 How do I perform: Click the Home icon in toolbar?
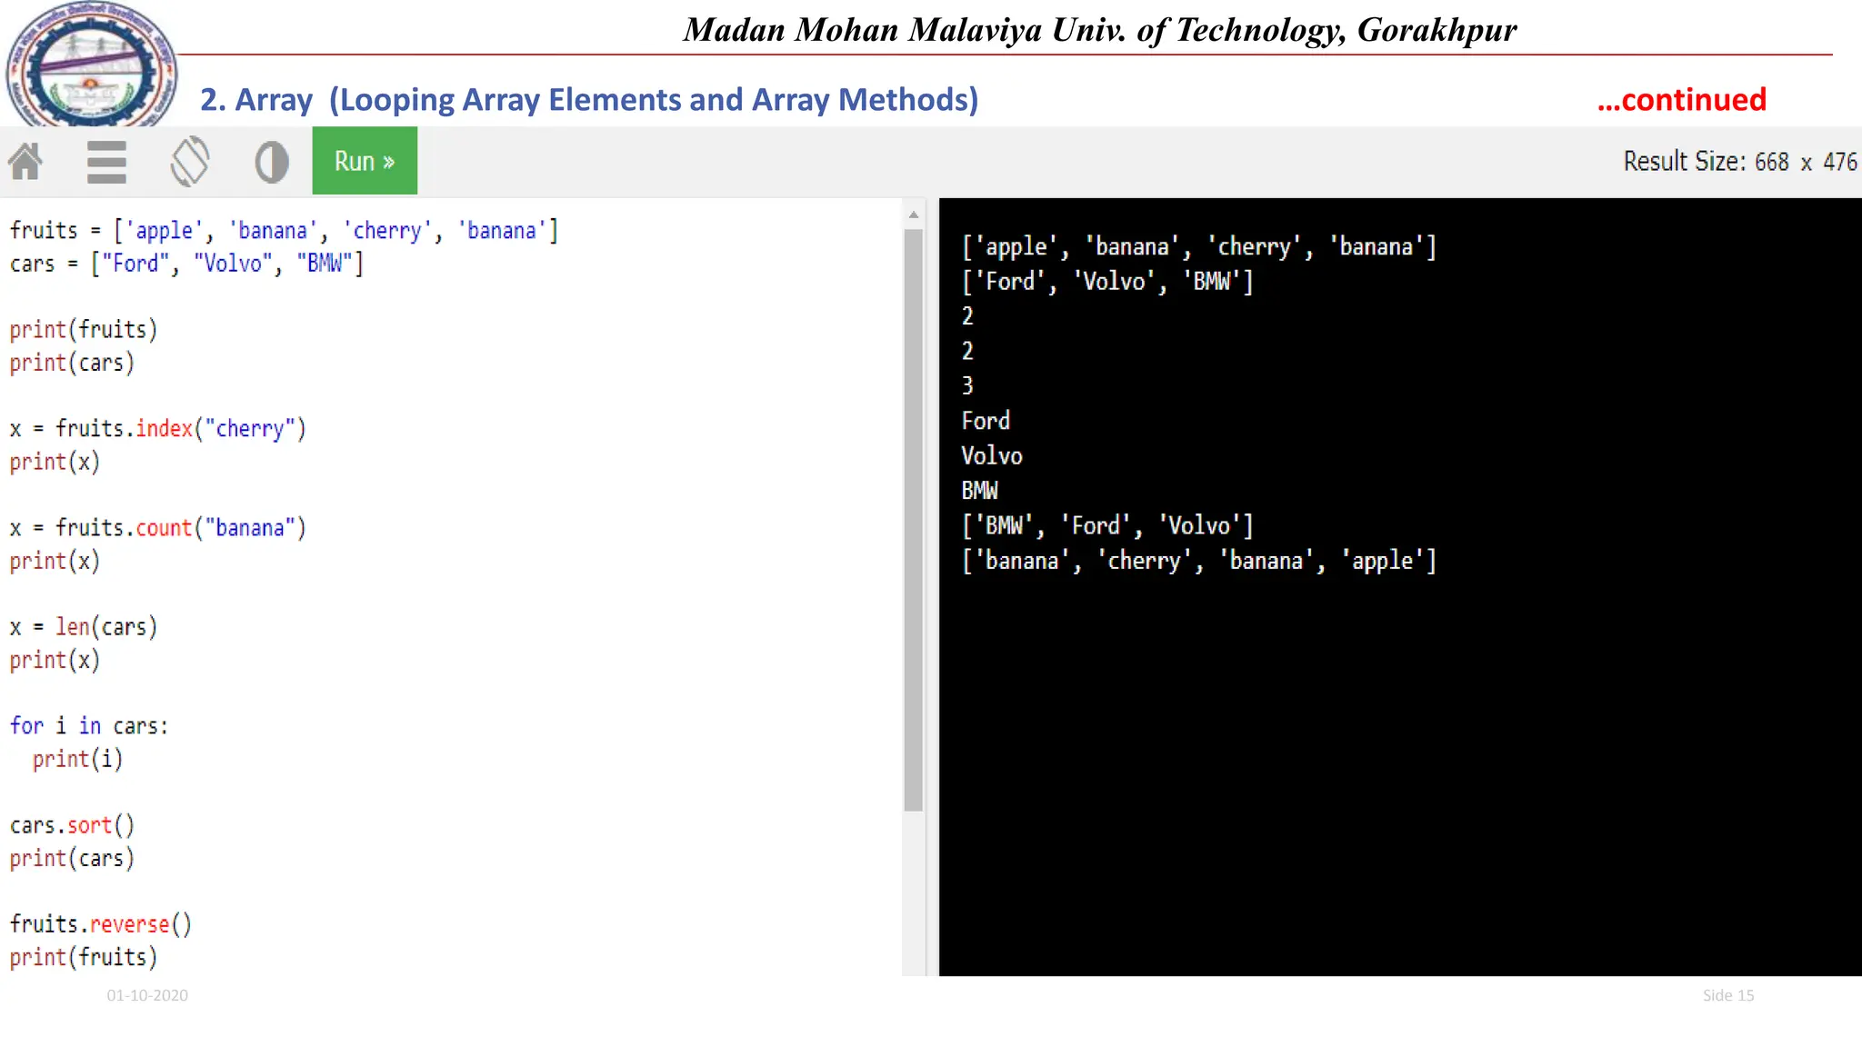(x=25, y=162)
